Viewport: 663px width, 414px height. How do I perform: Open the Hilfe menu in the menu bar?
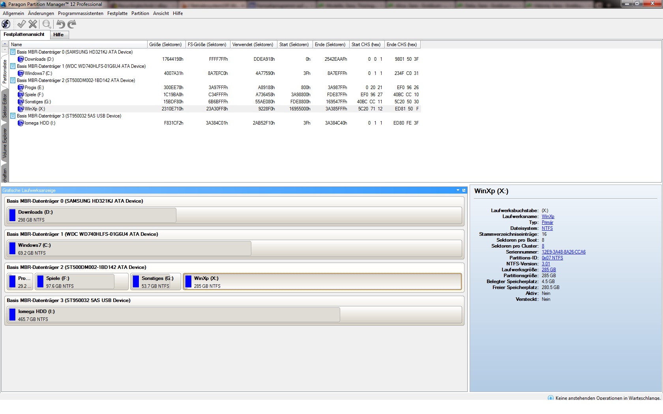click(178, 13)
